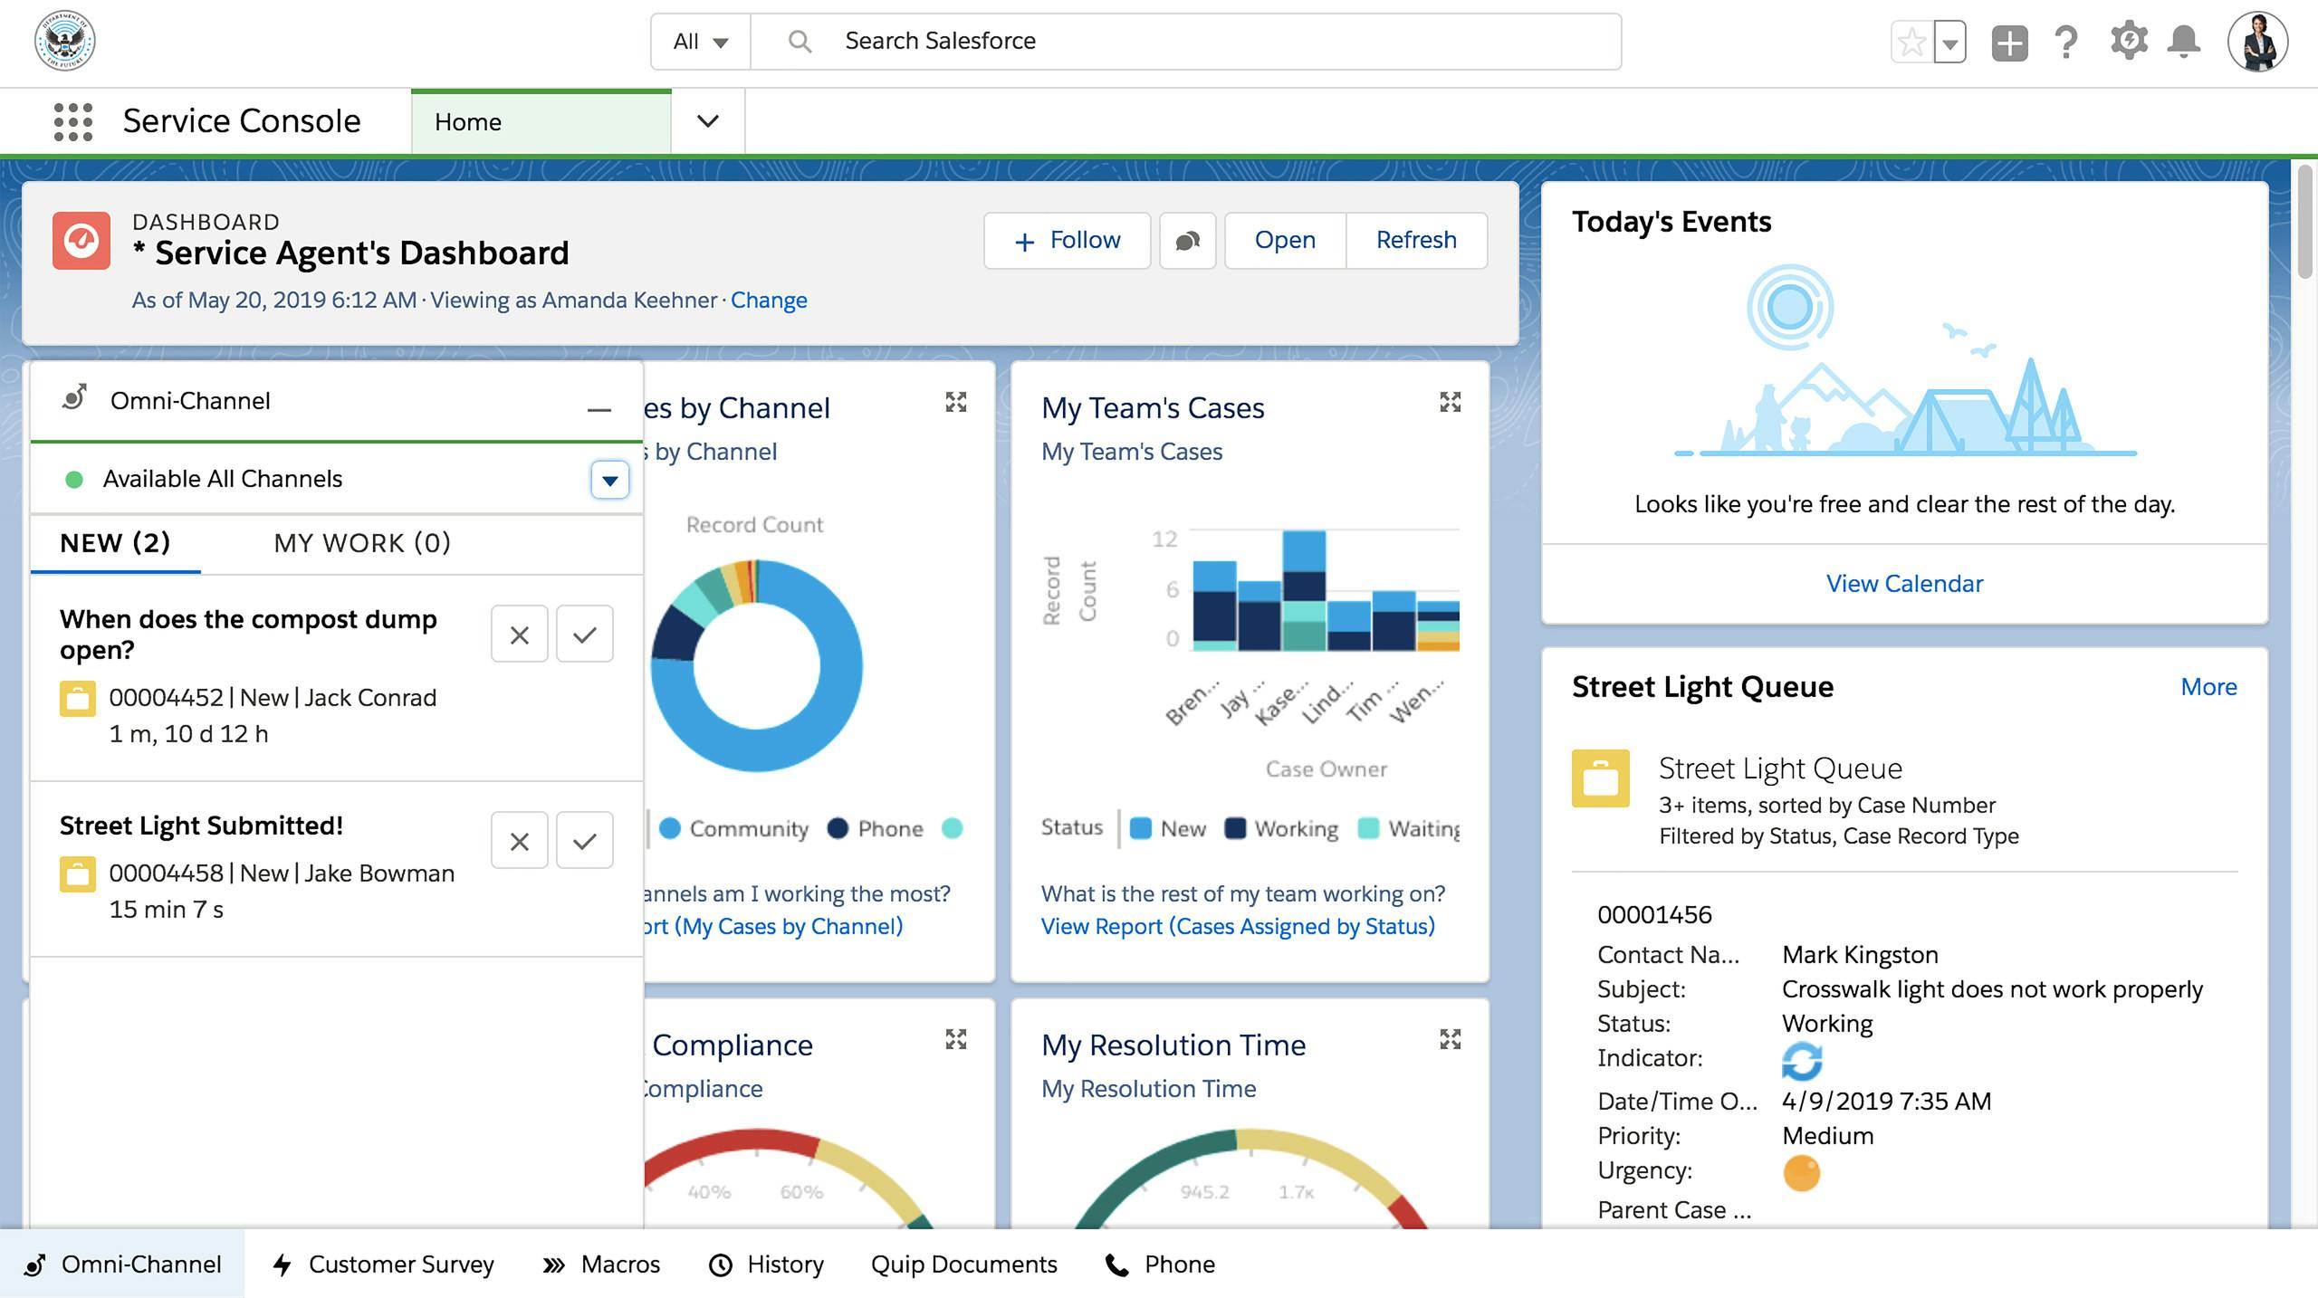Click the New status legend swatch
Screen dimensions: 2318x1298
1141,828
